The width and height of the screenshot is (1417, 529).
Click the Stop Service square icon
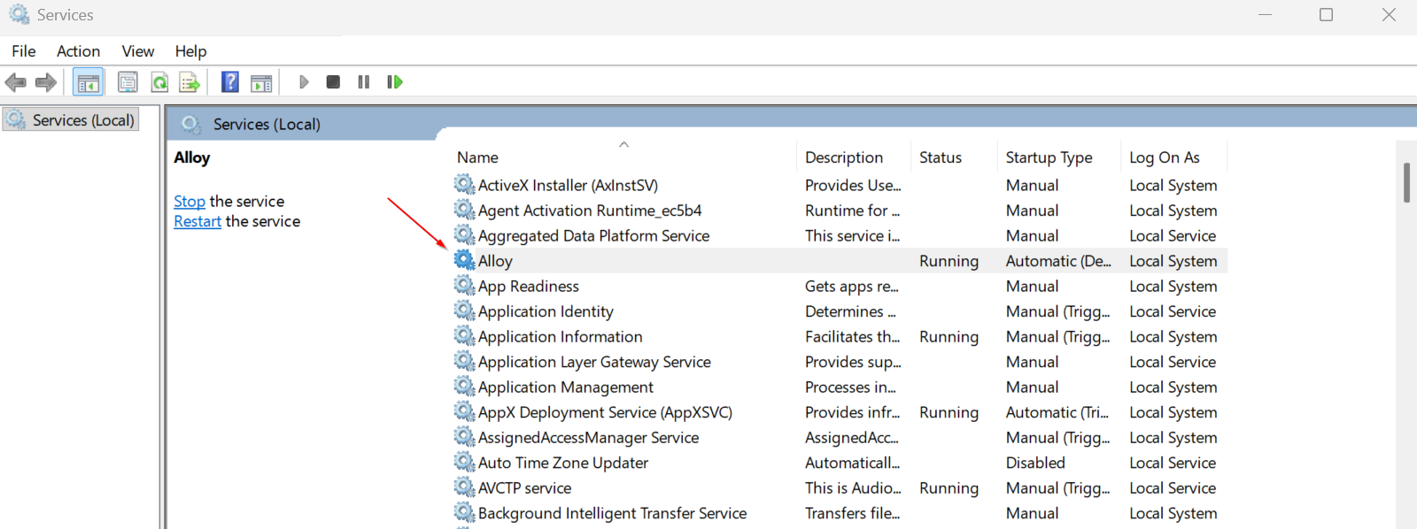333,82
